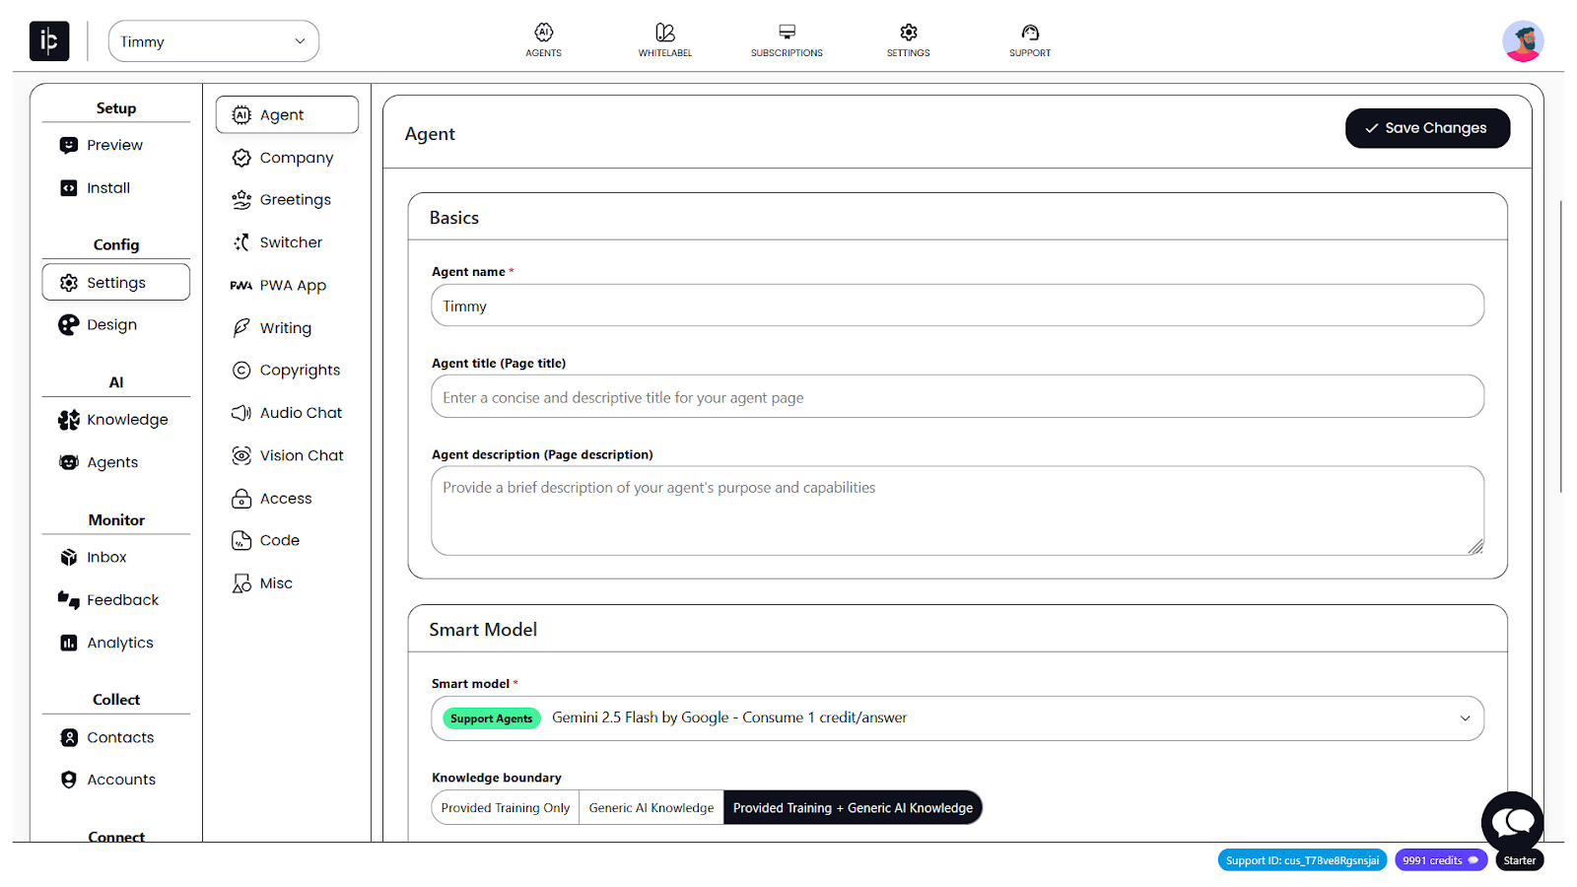Click the user profile avatar
Screen dimensions: 1577x887
point(1522,41)
